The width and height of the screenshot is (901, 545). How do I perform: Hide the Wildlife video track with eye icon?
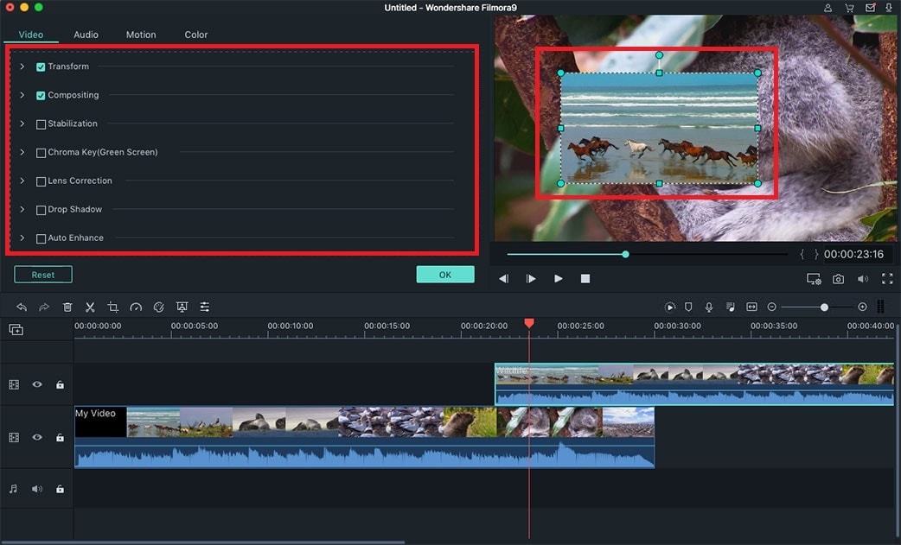37,384
